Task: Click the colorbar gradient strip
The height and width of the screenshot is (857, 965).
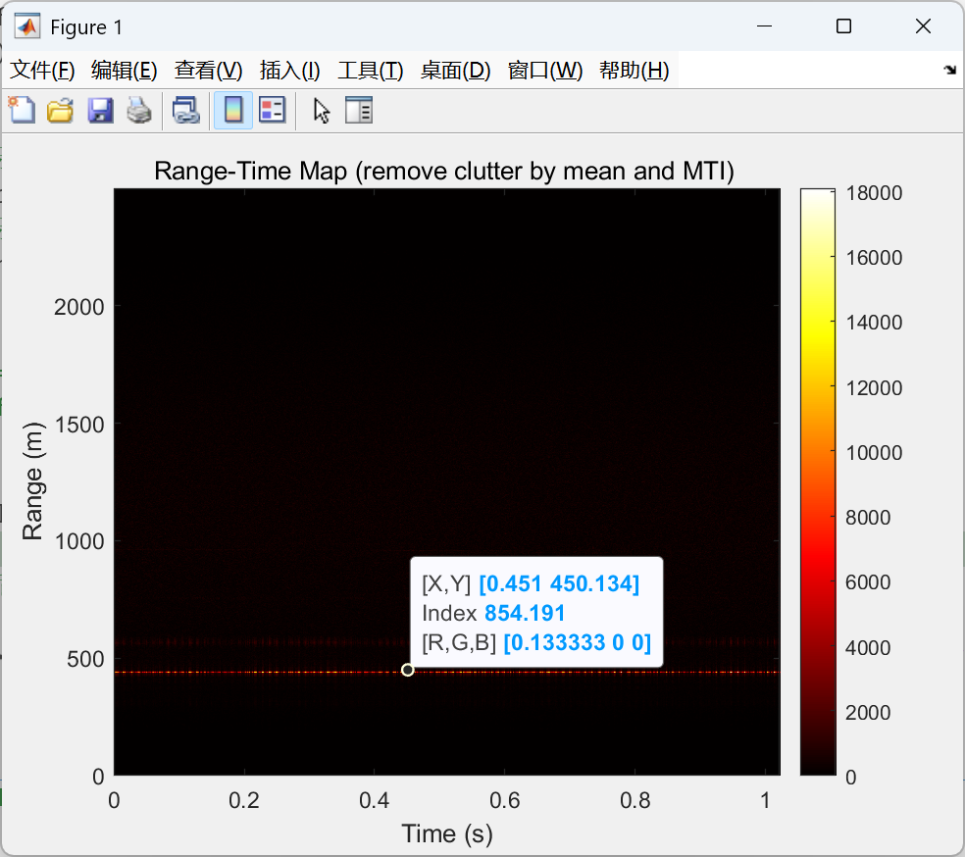Action: click(x=817, y=481)
